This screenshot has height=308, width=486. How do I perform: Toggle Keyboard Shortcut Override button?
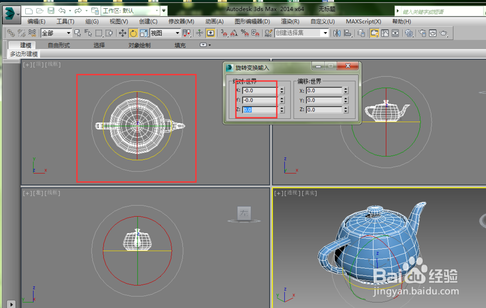210,33
